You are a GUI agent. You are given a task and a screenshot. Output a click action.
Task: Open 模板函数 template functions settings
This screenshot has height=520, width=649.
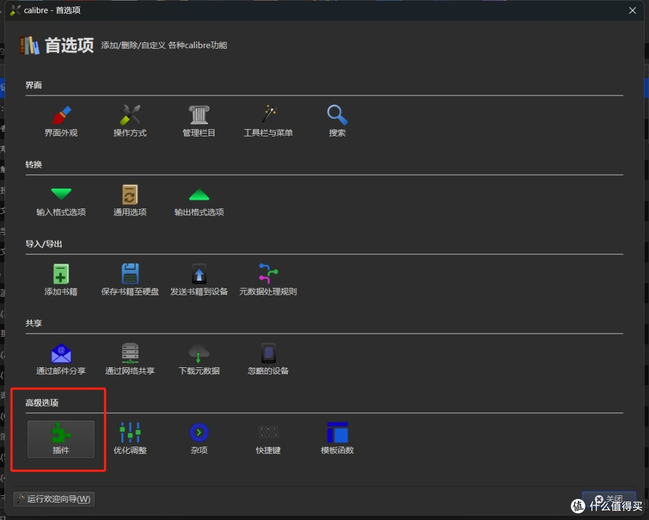tap(337, 439)
